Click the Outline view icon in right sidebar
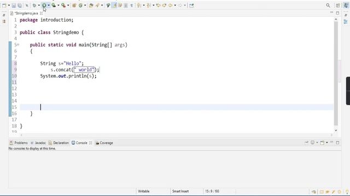Image resolution: width=350 pixels, height=196 pixels. (346, 22)
